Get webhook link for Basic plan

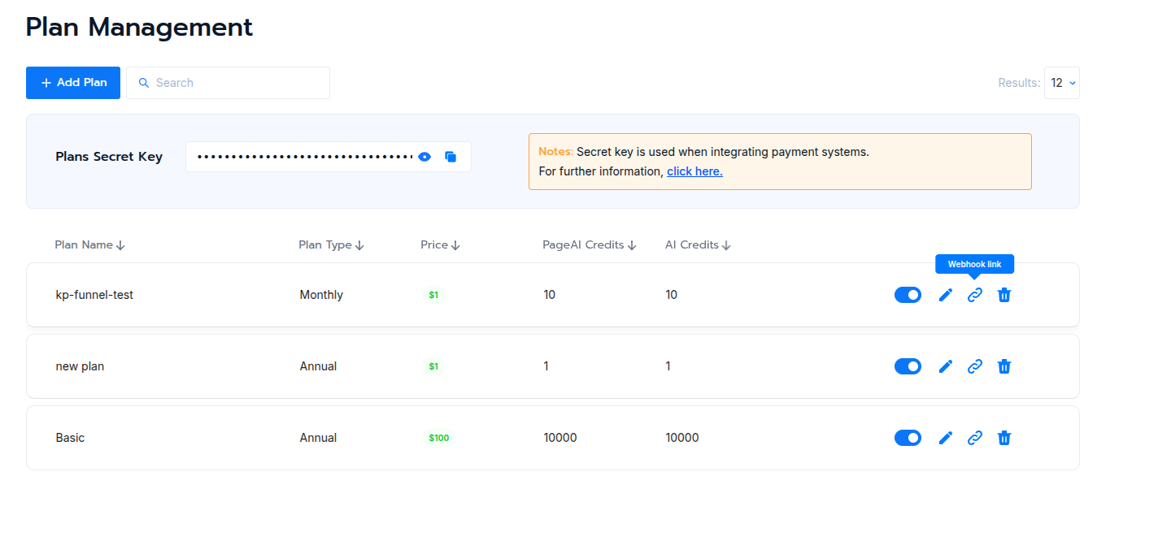click(x=974, y=438)
